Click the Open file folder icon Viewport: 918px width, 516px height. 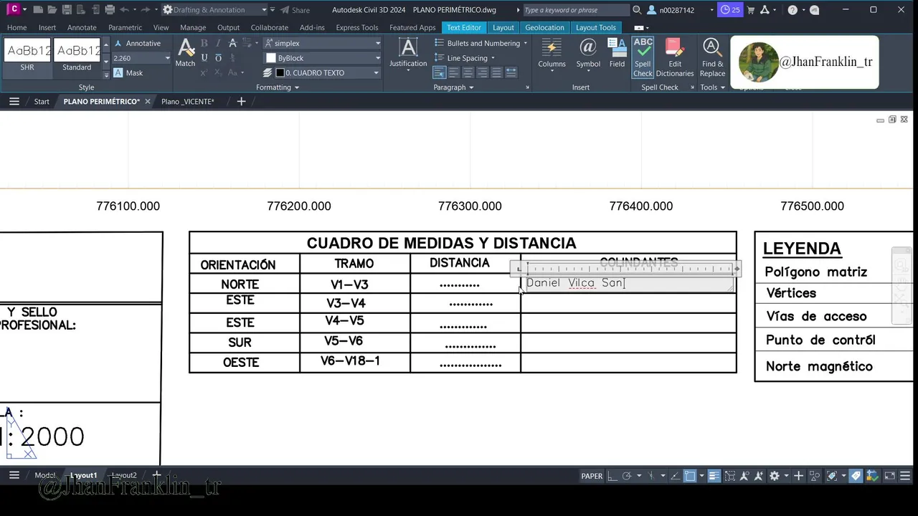click(x=52, y=10)
